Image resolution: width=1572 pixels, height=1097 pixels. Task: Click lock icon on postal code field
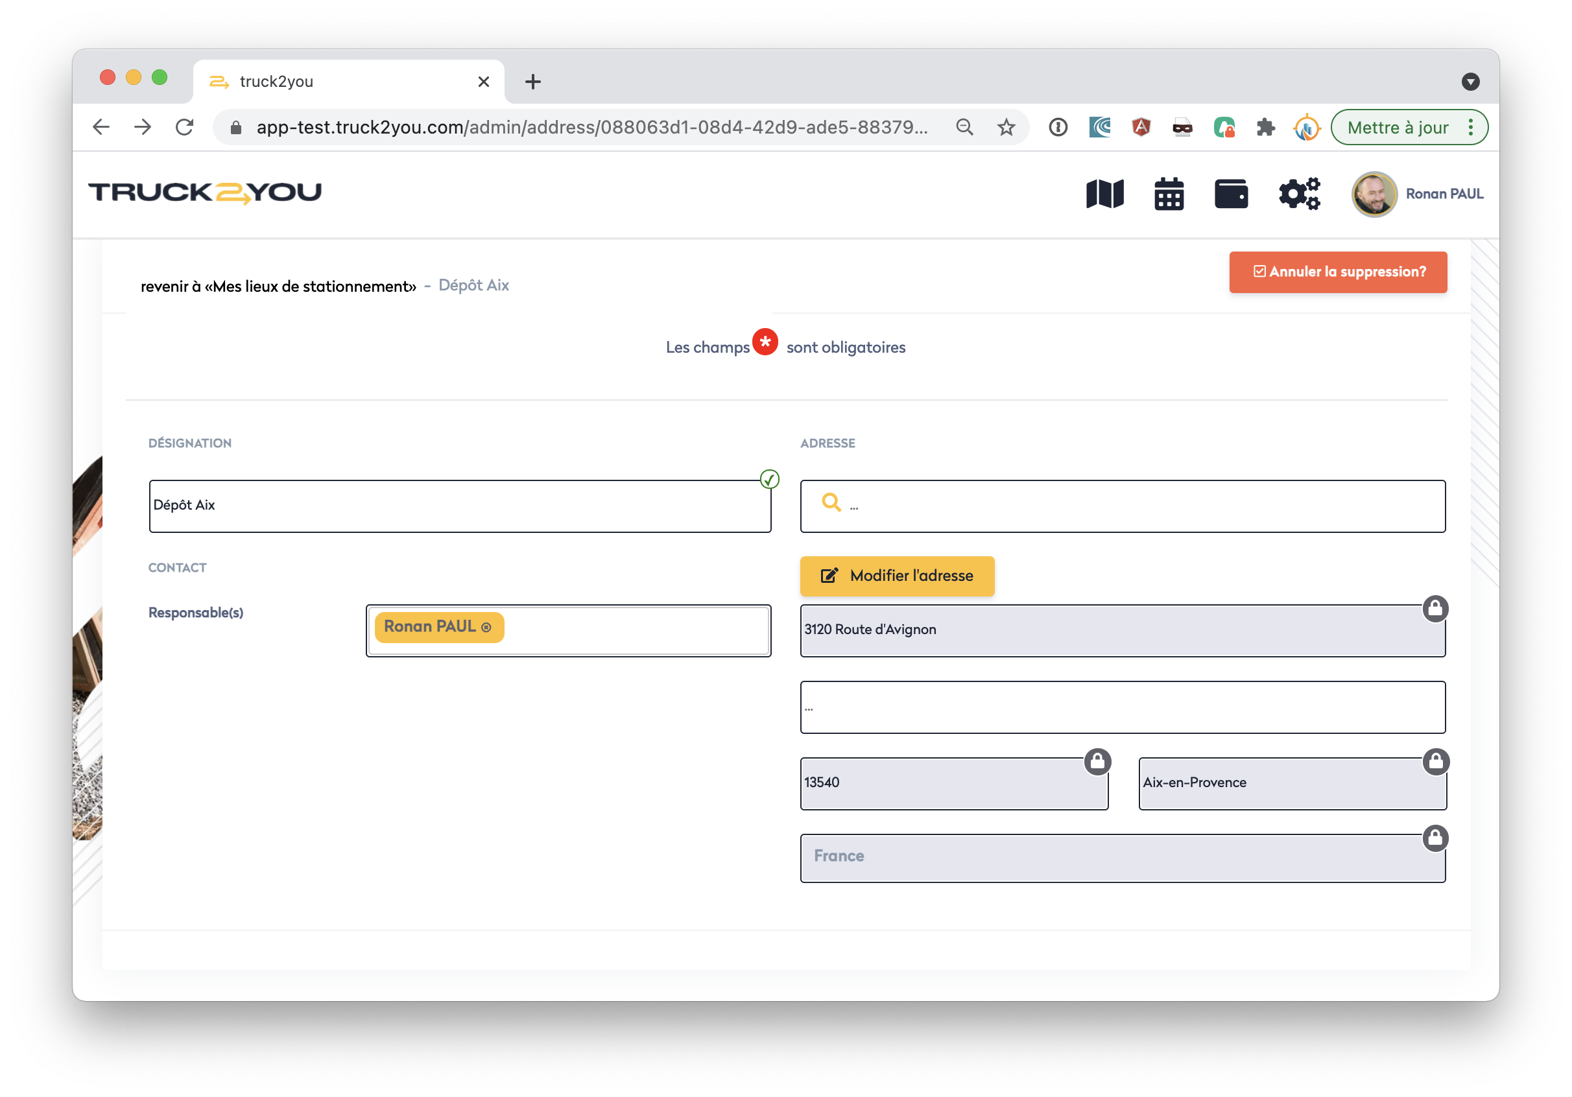coord(1097,761)
